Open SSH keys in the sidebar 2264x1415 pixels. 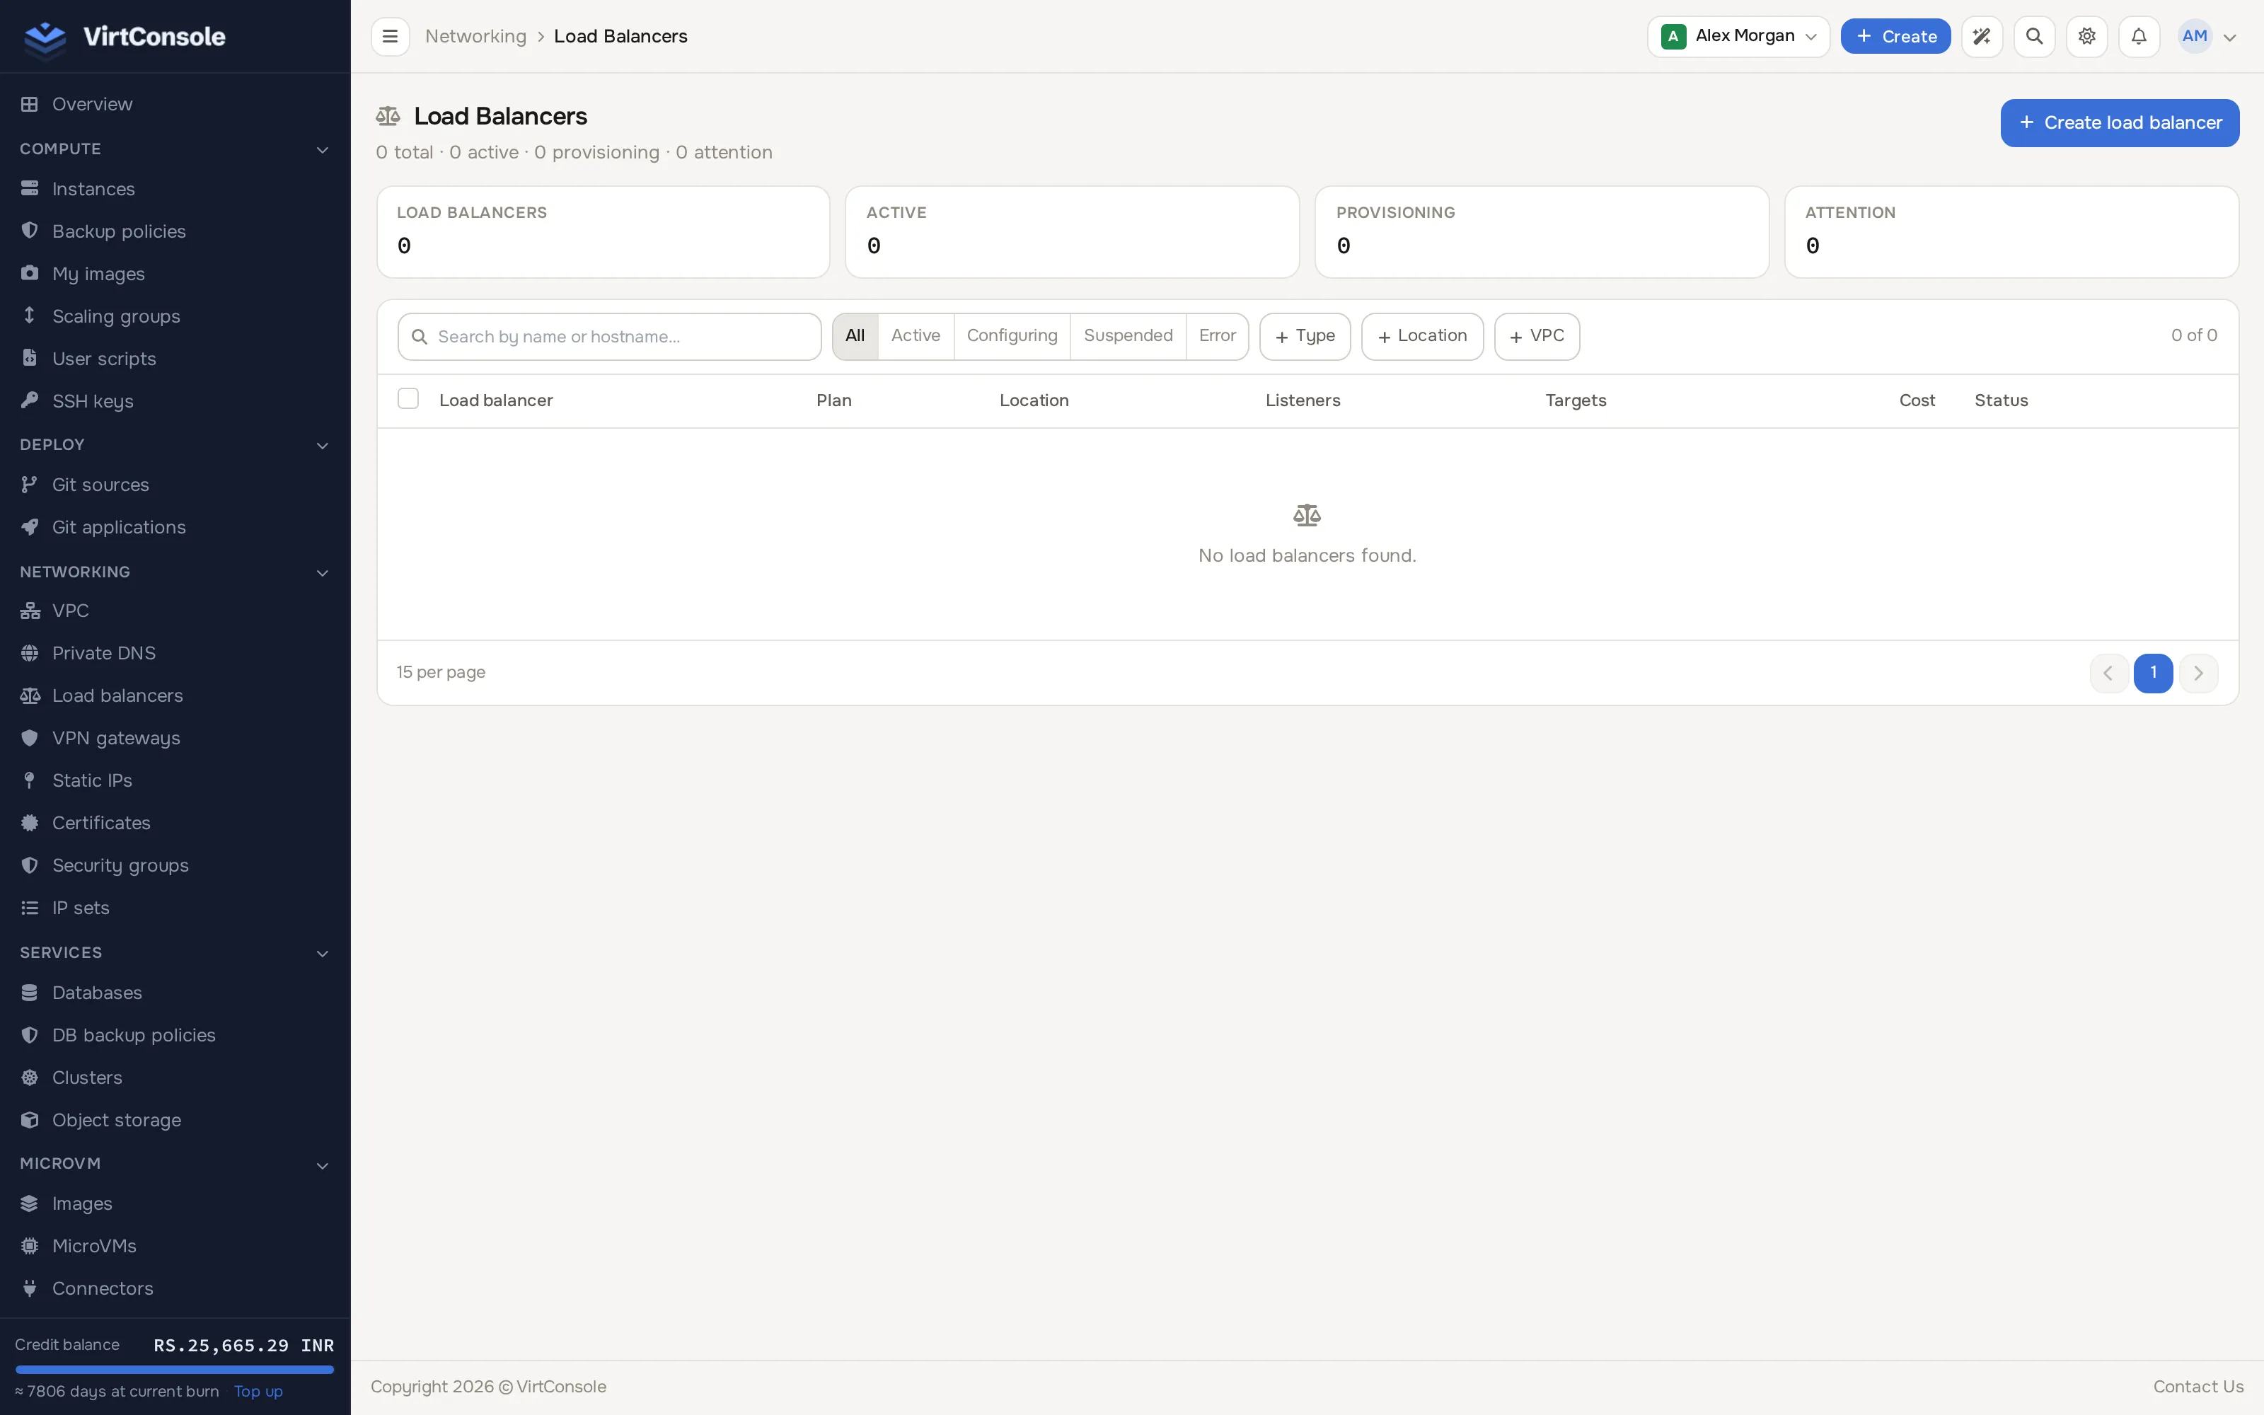[x=175, y=401]
